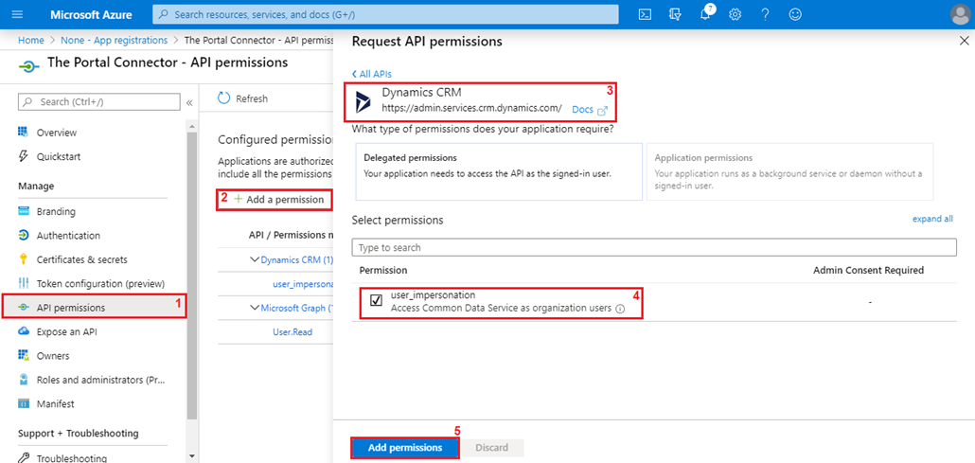Click the feedback smiley icon

click(x=795, y=14)
